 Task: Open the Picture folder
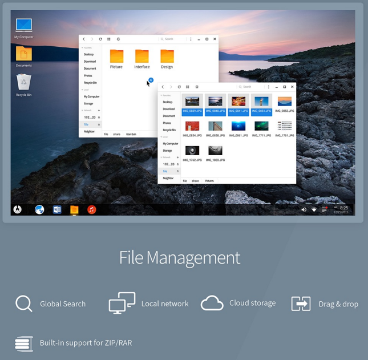(x=116, y=59)
